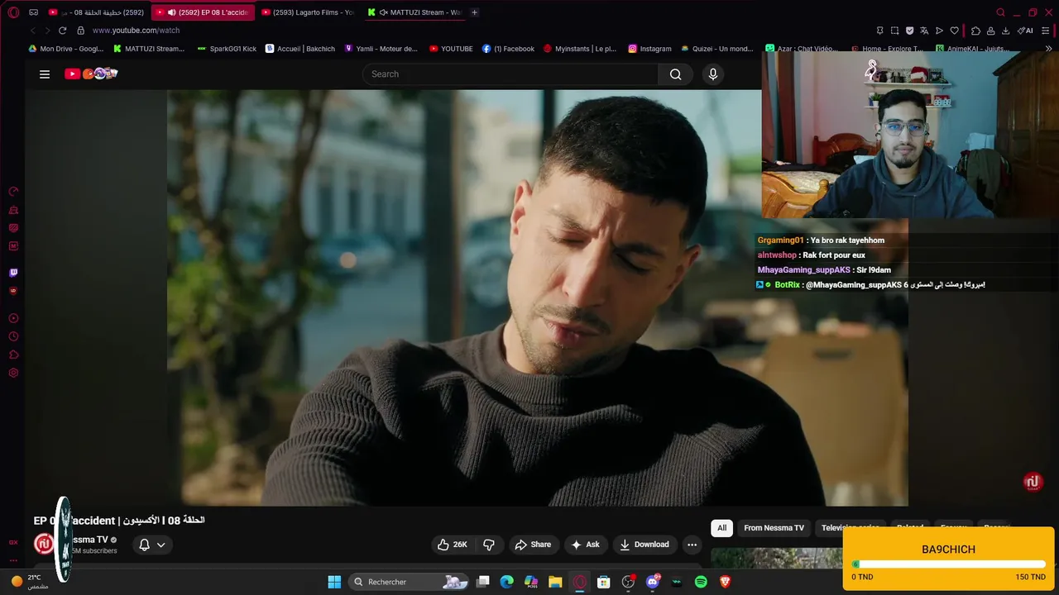Launch Spotify from the taskbar
The width and height of the screenshot is (1059, 595).
[x=701, y=582]
